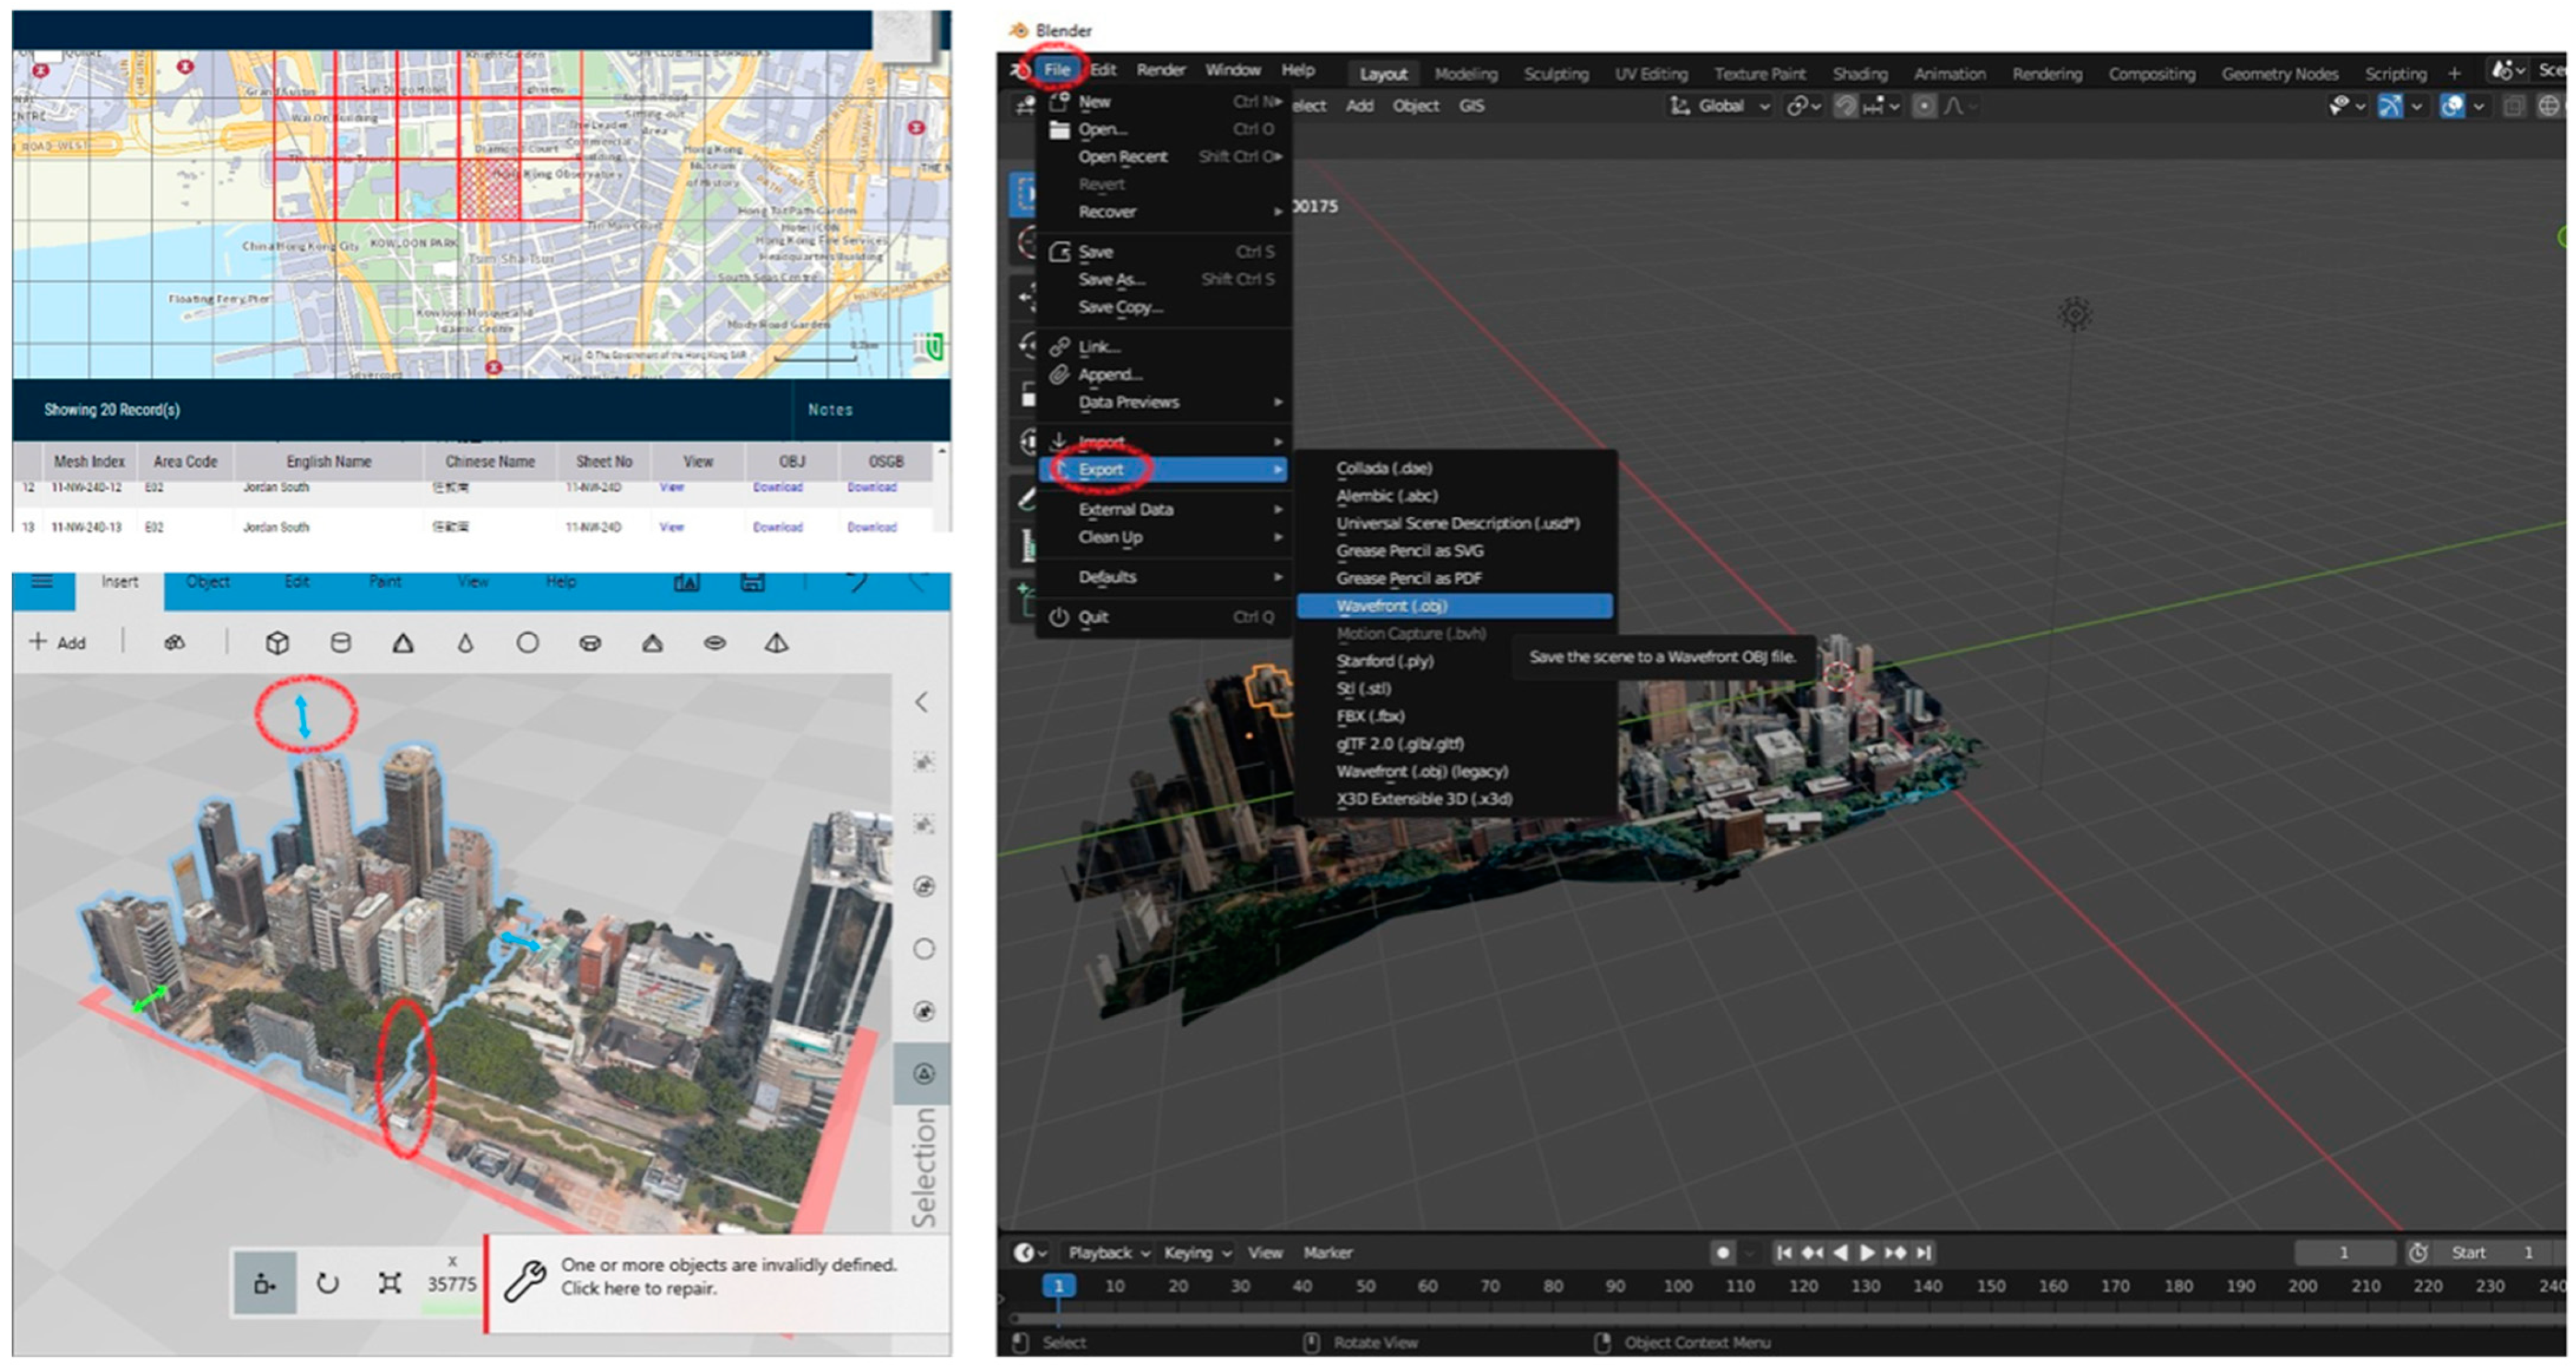2576x1367 pixels.
Task: Choose Wavefront (.obj) export option
Action: tap(1391, 606)
